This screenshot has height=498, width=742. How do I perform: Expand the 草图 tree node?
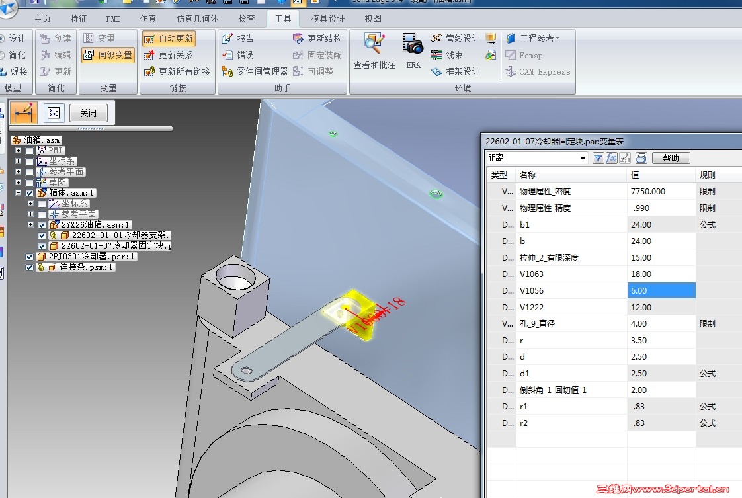coord(18,183)
